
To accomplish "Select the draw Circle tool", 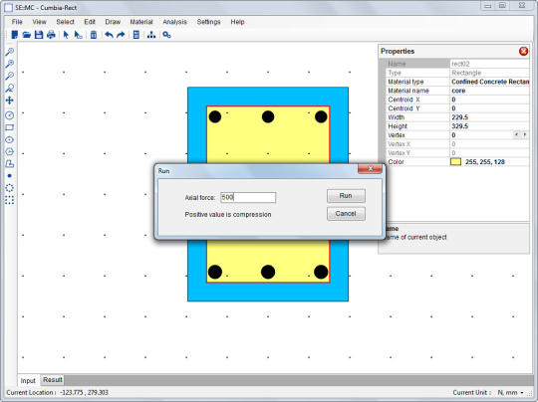I will [x=10, y=115].
